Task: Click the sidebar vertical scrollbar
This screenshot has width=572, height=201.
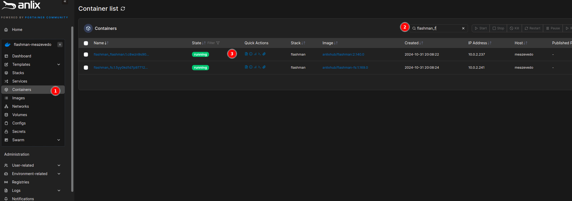Action: 72,109
